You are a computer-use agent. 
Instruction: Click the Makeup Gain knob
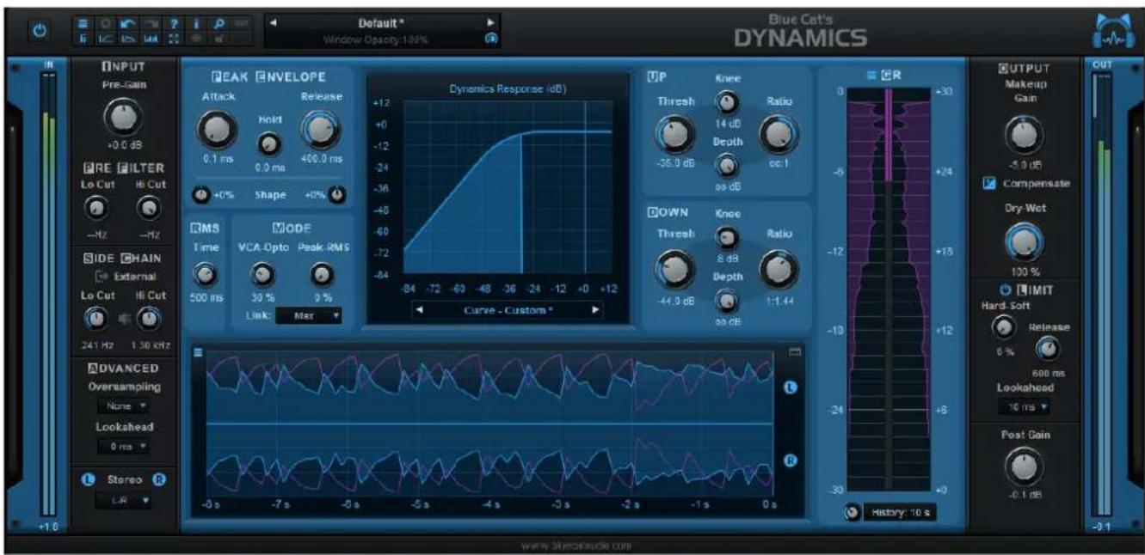point(1023,134)
